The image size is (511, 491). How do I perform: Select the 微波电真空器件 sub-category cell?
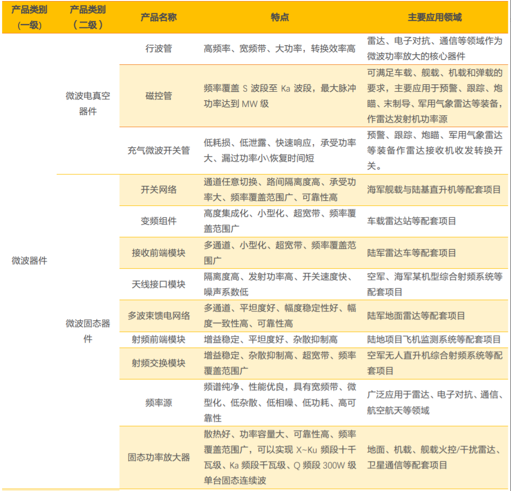[x=87, y=103]
